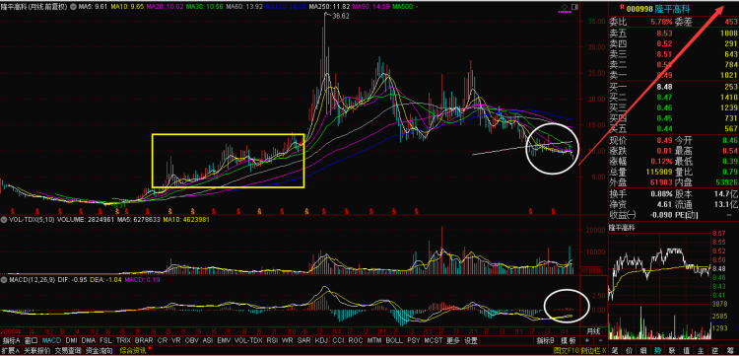739x356 pixels.
Task: Open the 价 price-distribution tab
Action: [x=630, y=351]
